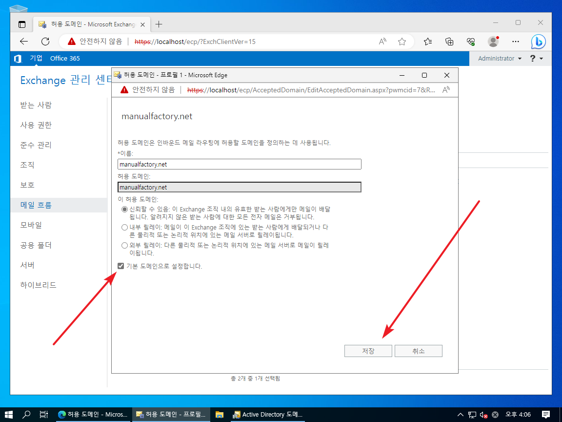This screenshot has width=562, height=422.
Task: Show hidden system tray icons
Action: (x=461, y=415)
